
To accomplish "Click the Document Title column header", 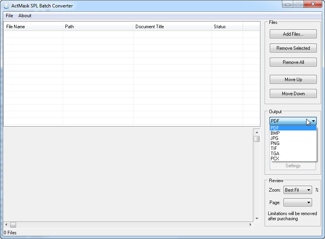I will click(172, 27).
